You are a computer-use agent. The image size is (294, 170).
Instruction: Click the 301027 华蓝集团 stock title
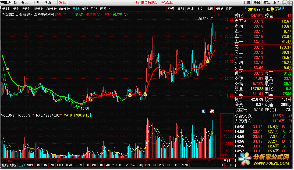(x=263, y=9)
